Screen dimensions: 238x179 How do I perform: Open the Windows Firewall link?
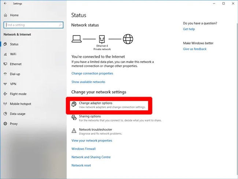[83, 149]
